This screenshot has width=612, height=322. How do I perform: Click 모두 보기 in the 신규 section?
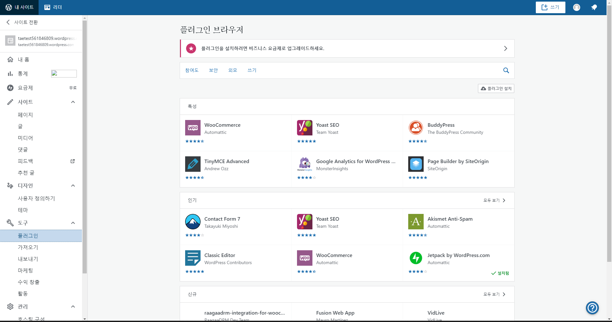click(494, 294)
